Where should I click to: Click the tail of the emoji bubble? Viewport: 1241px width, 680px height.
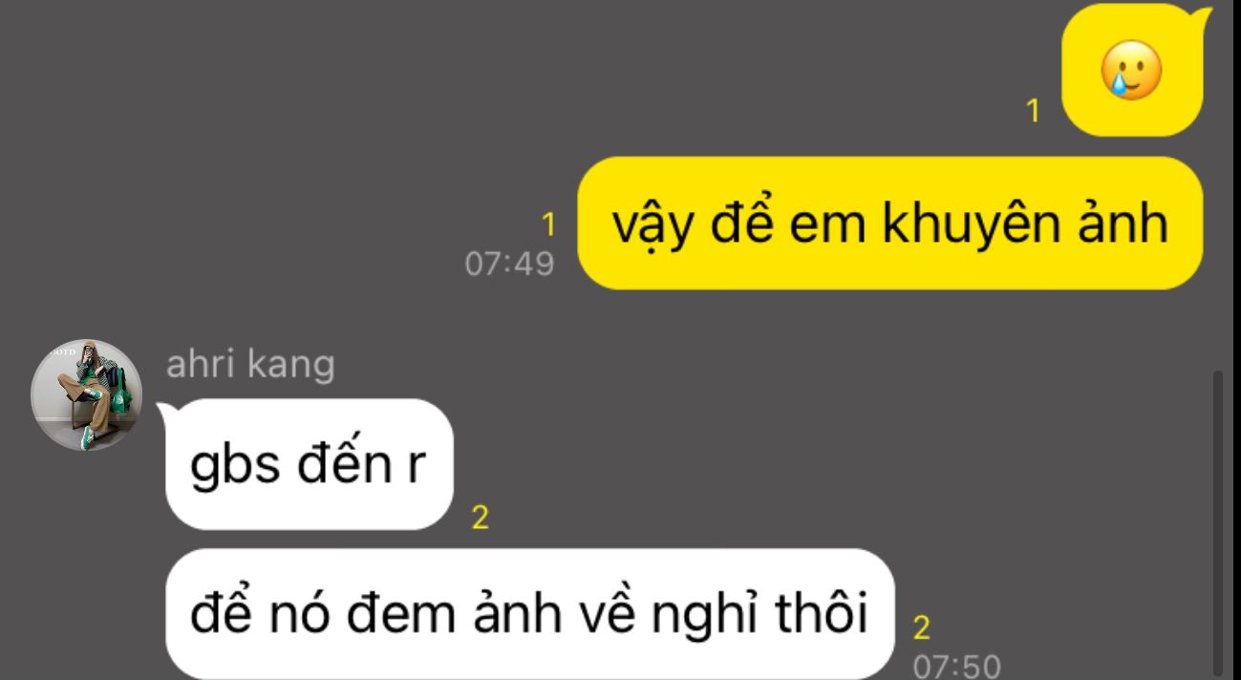[x=1205, y=16]
